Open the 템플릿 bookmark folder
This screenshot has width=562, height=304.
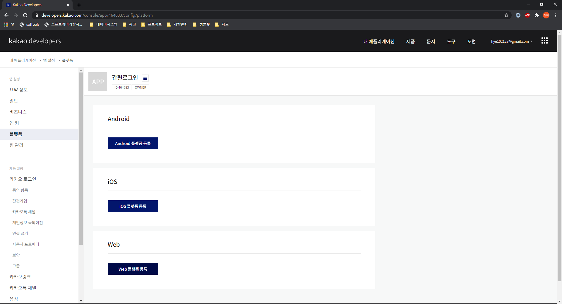pos(201,24)
